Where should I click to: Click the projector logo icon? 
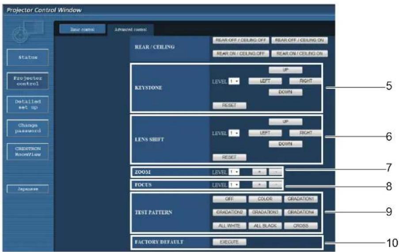[28, 32]
